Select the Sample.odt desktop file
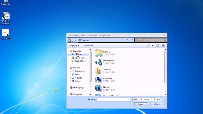The image size is (203, 114). pos(6,34)
